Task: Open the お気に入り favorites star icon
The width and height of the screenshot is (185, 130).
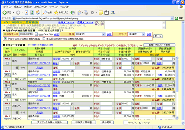Action: (56, 12)
